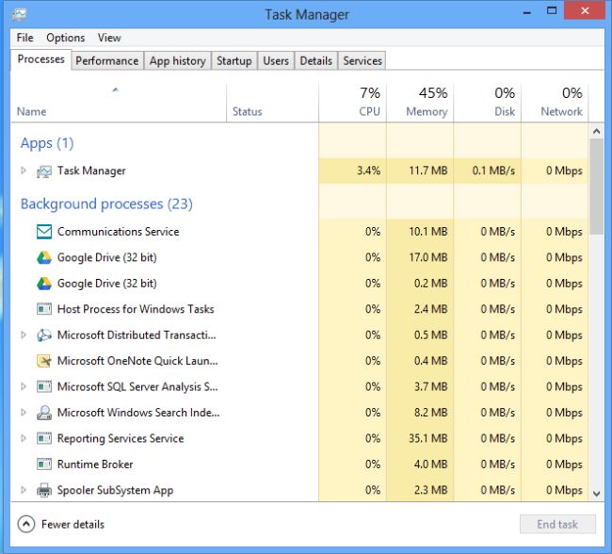
Task: Maximize the Task Manager window
Action: click(x=552, y=11)
